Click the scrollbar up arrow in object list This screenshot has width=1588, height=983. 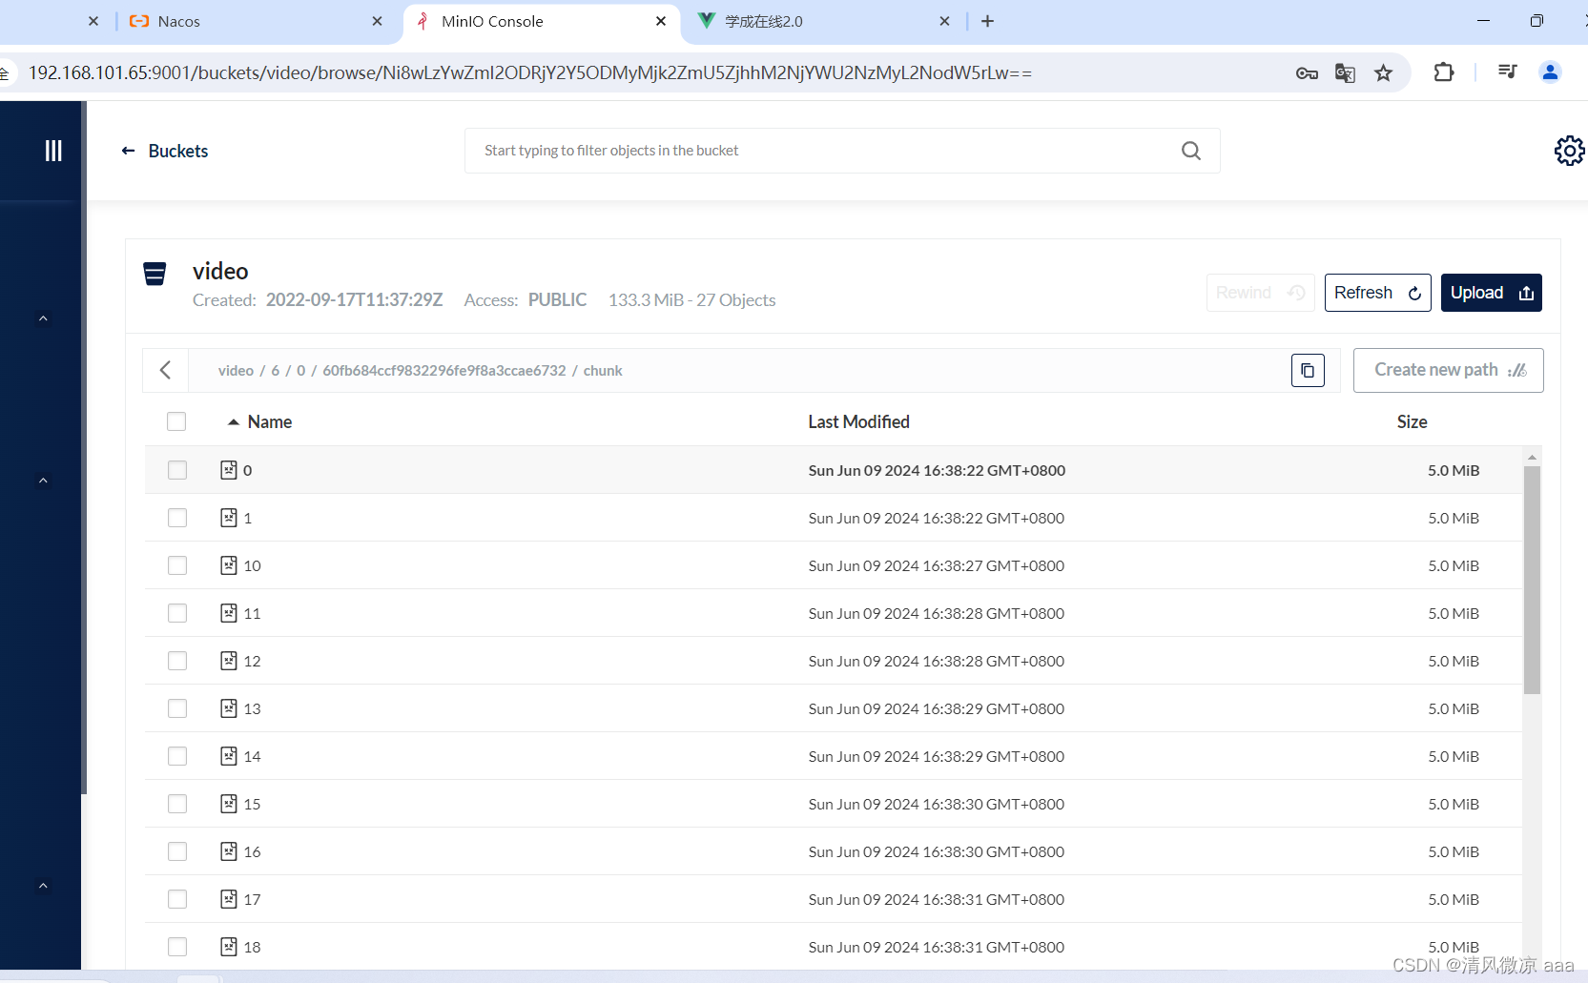pos(1532,457)
